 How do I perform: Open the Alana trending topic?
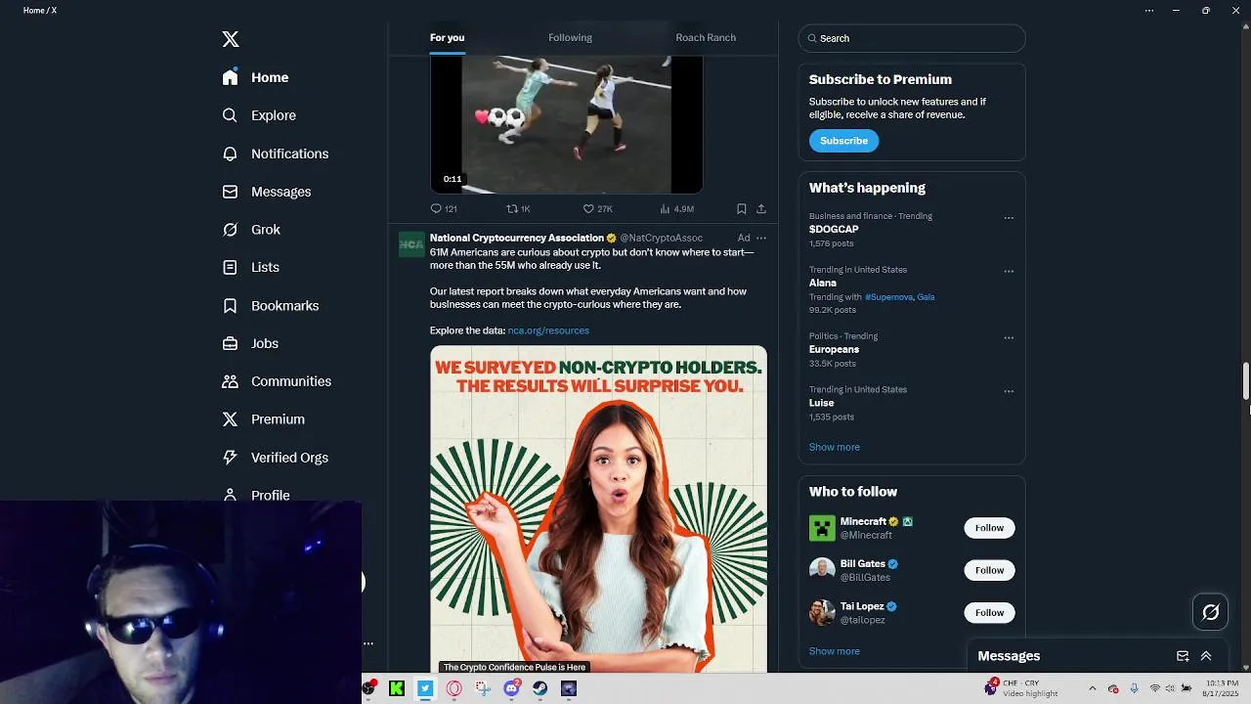tap(823, 283)
